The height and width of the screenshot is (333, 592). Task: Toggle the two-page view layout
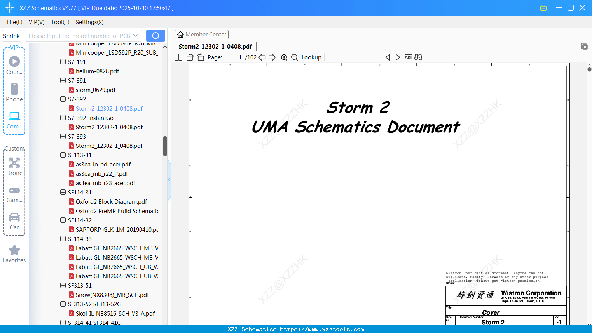[x=178, y=57]
